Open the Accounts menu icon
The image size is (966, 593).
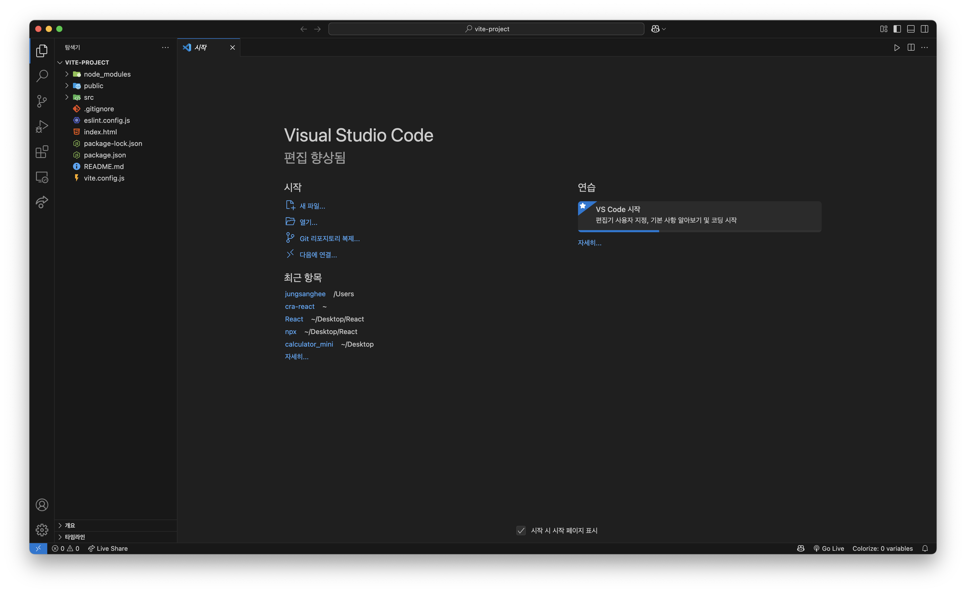click(x=42, y=505)
